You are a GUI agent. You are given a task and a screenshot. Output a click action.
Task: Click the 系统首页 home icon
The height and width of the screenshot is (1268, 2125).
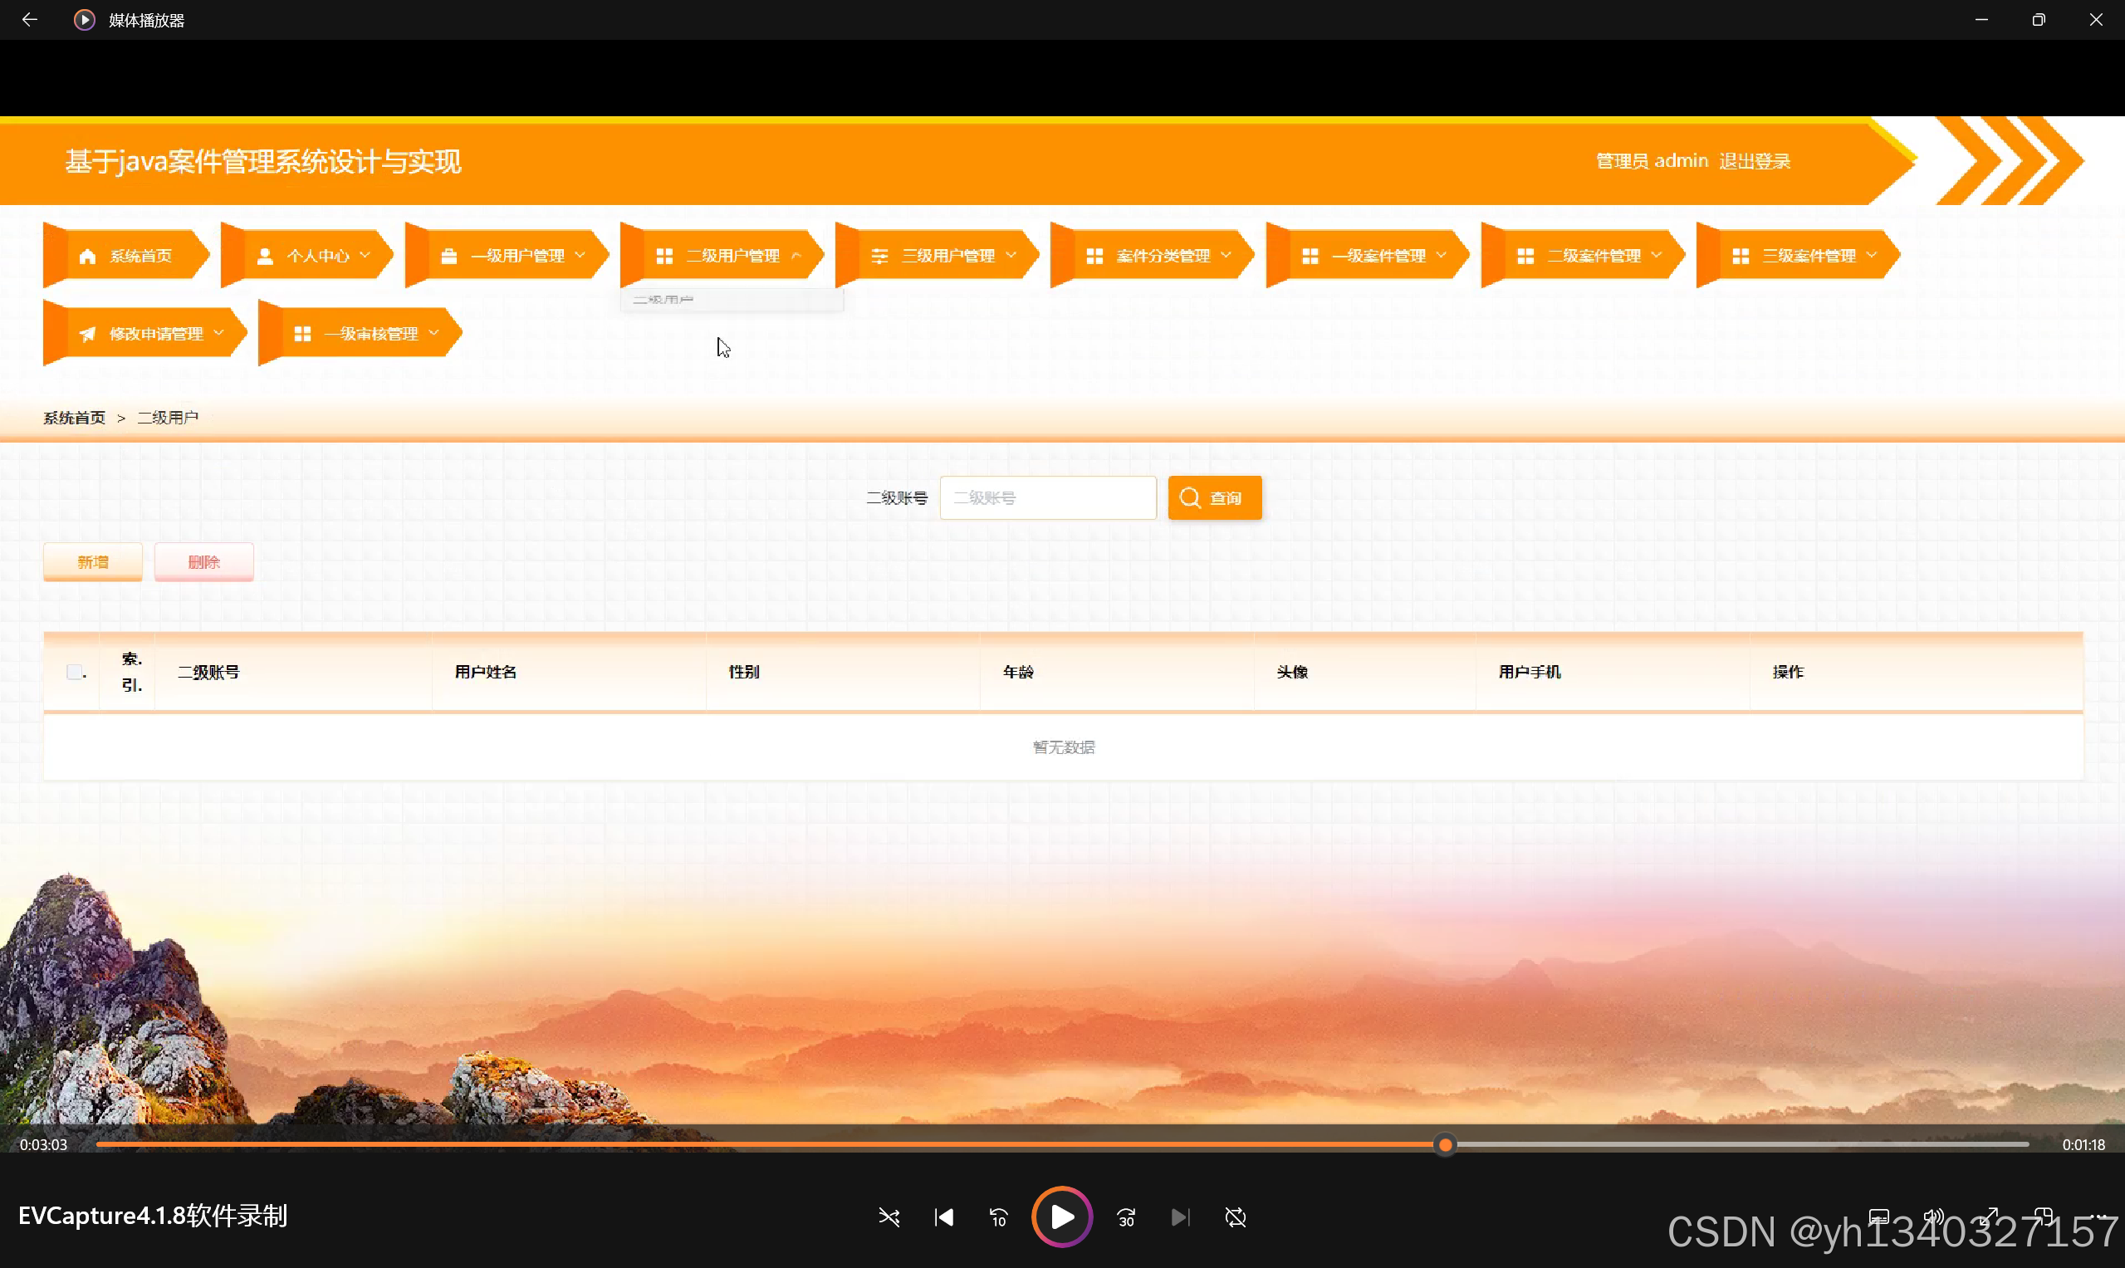pos(87,257)
